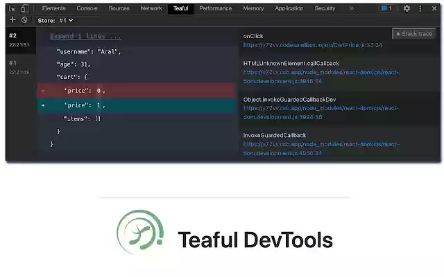The image size is (444, 277).
Task: Open the Application tab
Action: (x=289, y=8)
